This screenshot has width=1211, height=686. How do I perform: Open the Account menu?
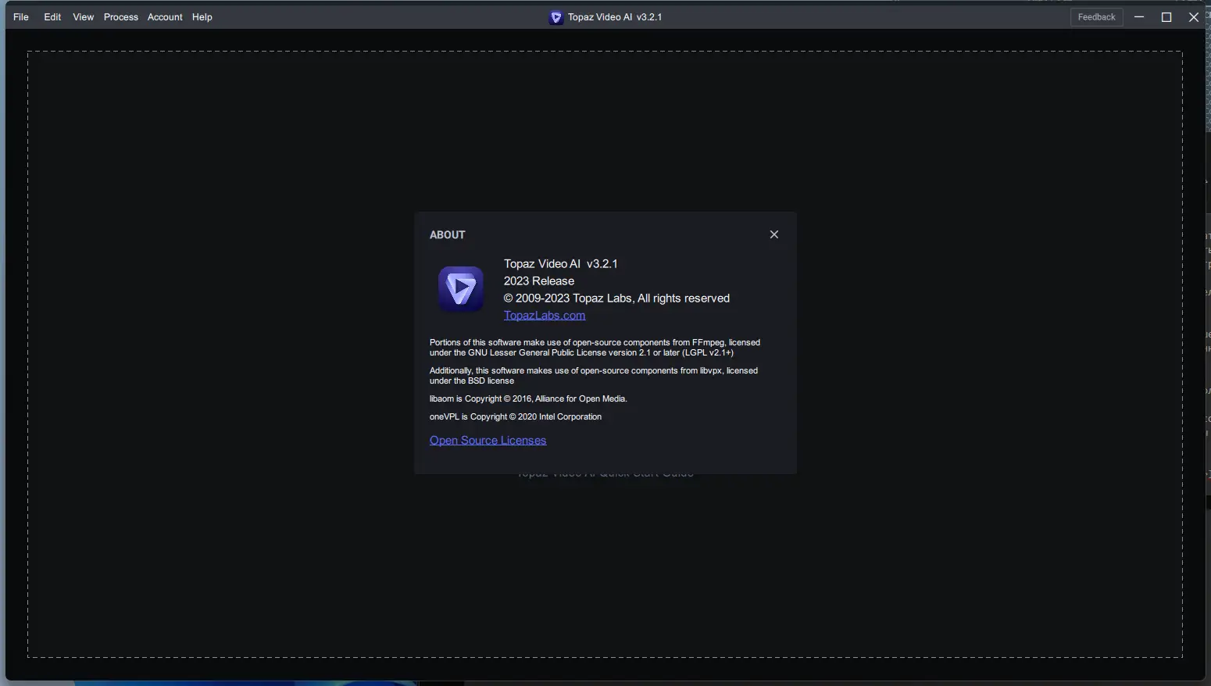(x=165, y=17)
